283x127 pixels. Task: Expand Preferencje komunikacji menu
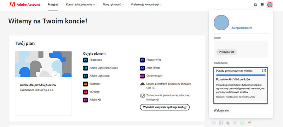[146, 5]
